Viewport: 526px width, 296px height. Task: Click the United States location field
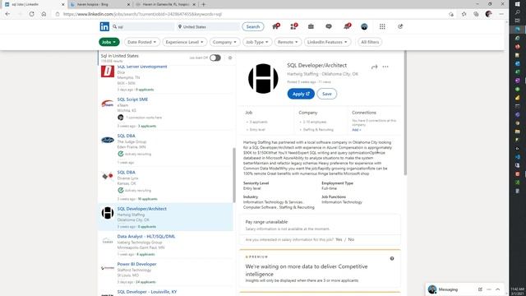point(208,26)
